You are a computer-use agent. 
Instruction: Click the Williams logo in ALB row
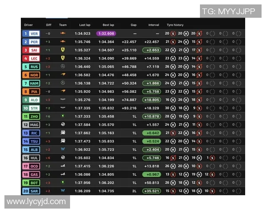tap(63, 149)
